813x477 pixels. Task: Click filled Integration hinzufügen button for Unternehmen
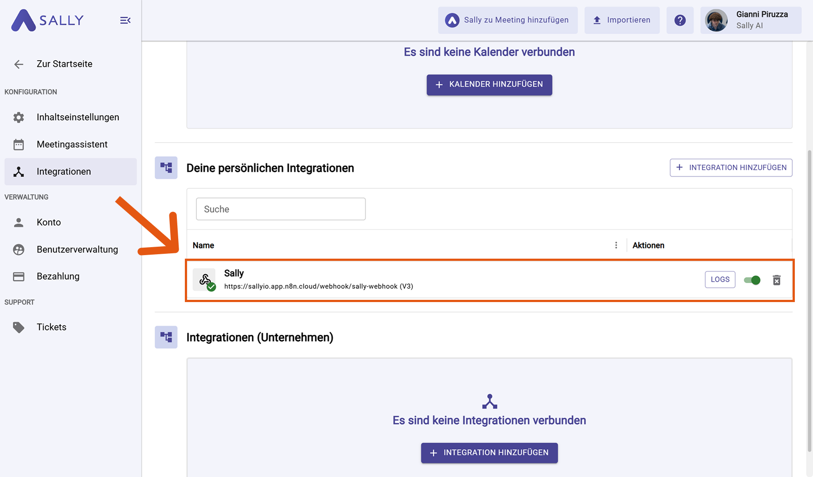coord(489,453)
